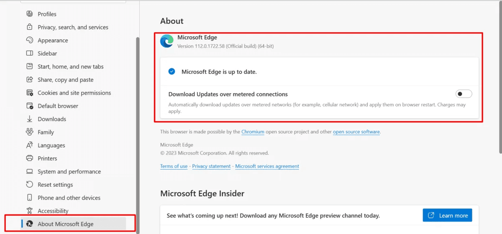Open Privacy, search, and services settings
Image resolution: width=502 pixels, height=234 pixels.
pyautogui.click(x=73, y=27)
